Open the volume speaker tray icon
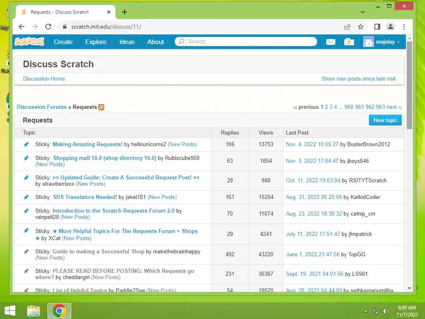The image size is (425, 319). tap(386, 311)
